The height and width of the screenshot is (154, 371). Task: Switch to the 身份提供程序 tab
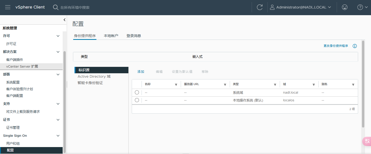pos(85,36)
